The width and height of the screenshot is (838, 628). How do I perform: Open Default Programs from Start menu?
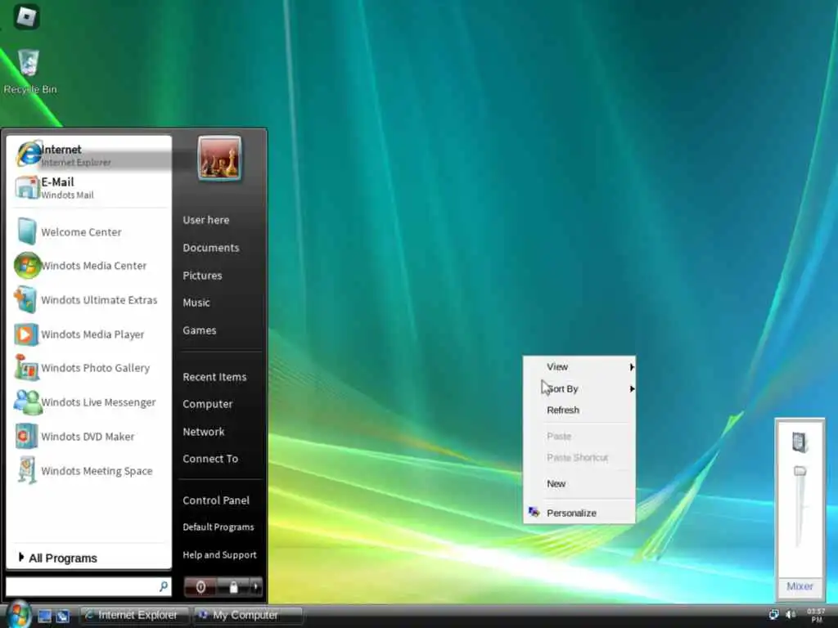(x=218, y=527)
